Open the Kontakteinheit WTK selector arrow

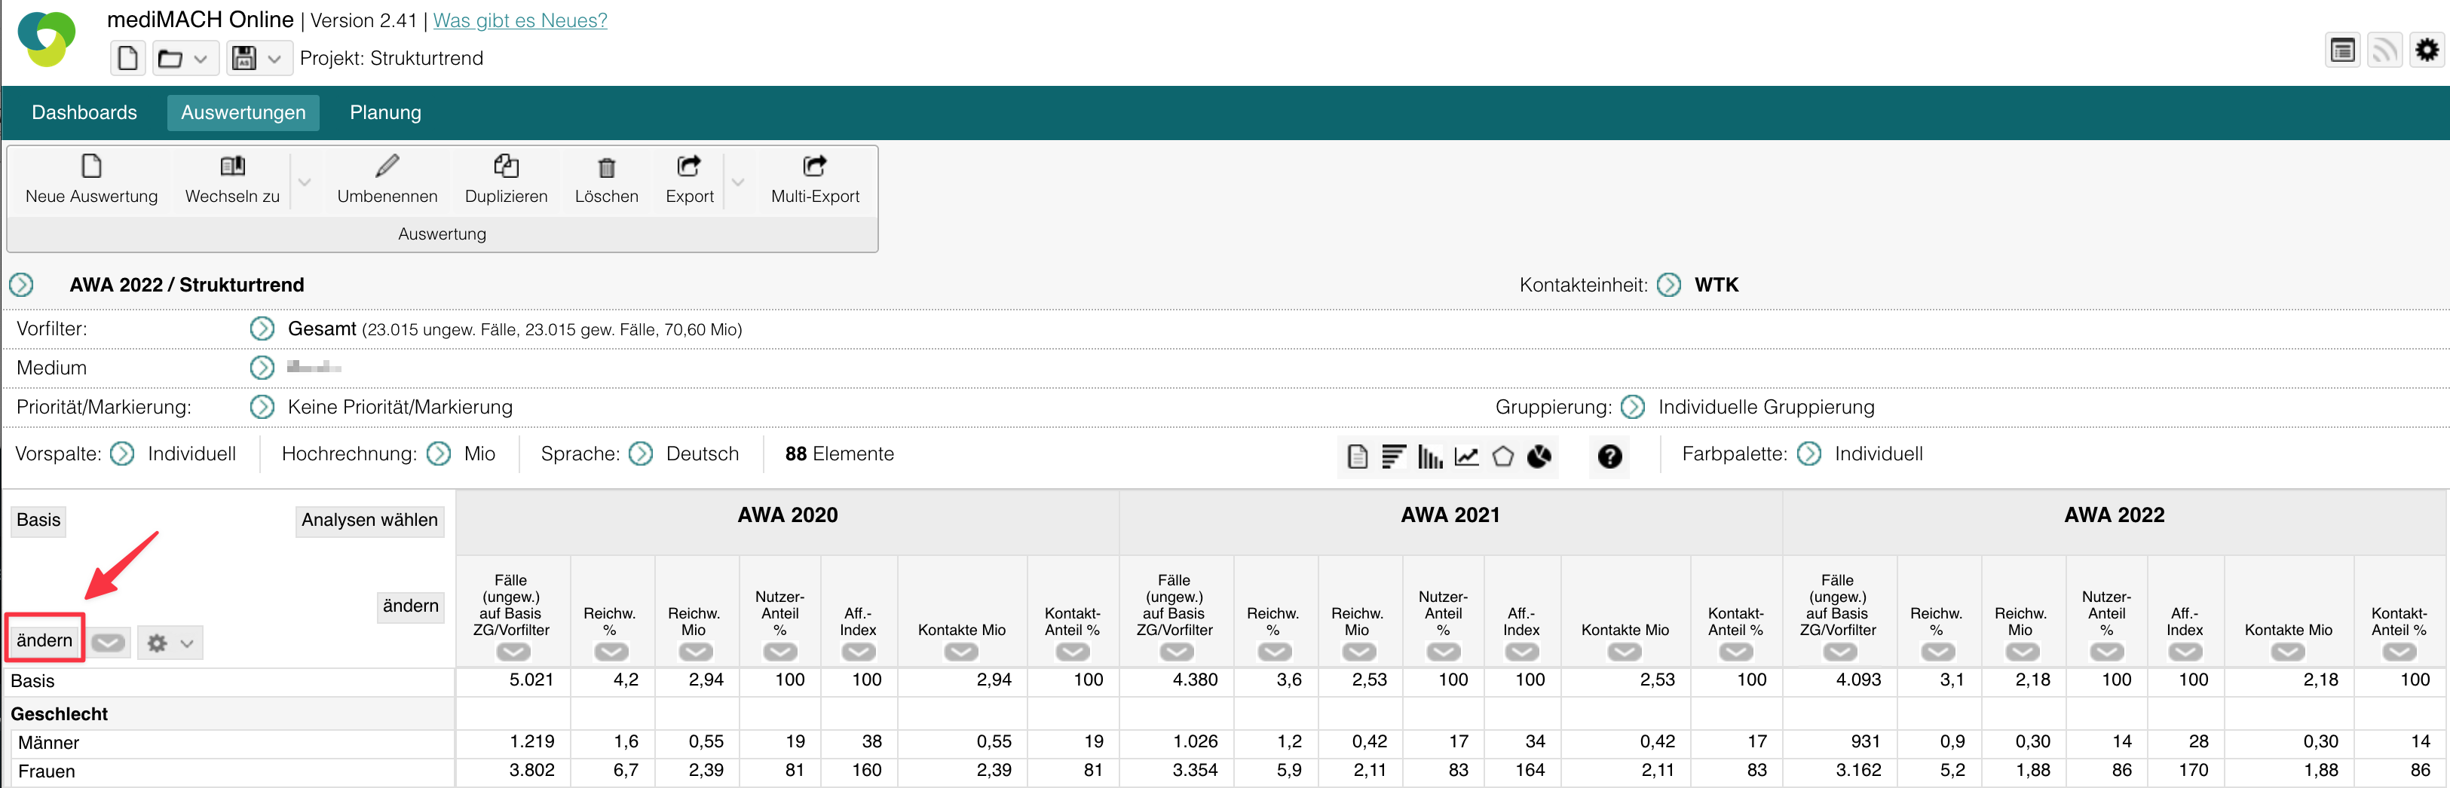1669,286
